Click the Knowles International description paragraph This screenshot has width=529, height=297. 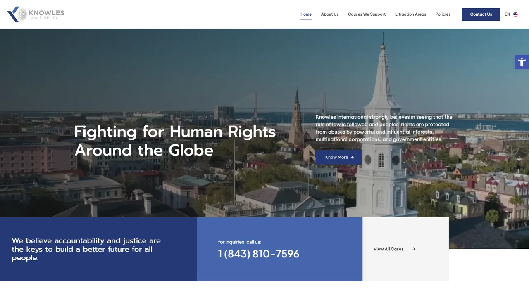point(384,128)
